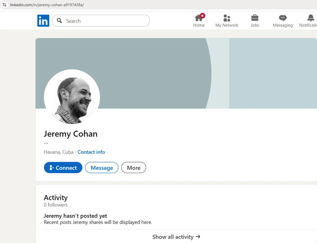Open the Jobs briefcase icon

click(x=255, y=18)
